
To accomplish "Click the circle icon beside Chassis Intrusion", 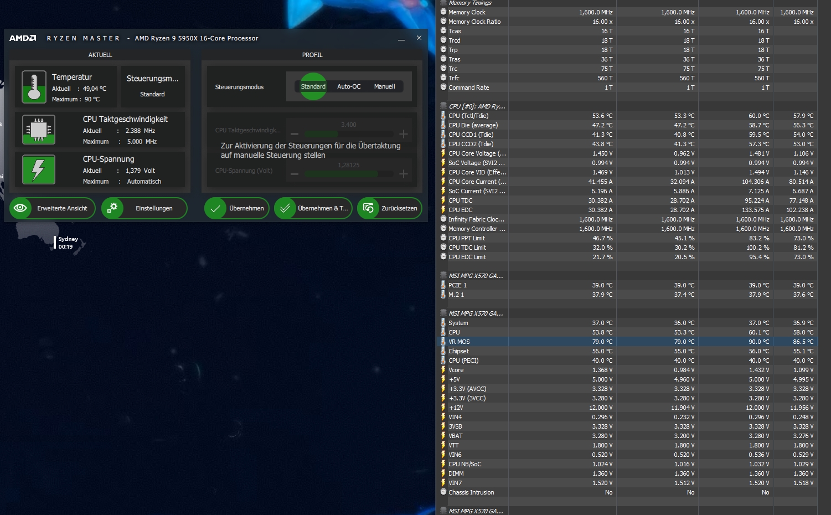I will (443, 492).
